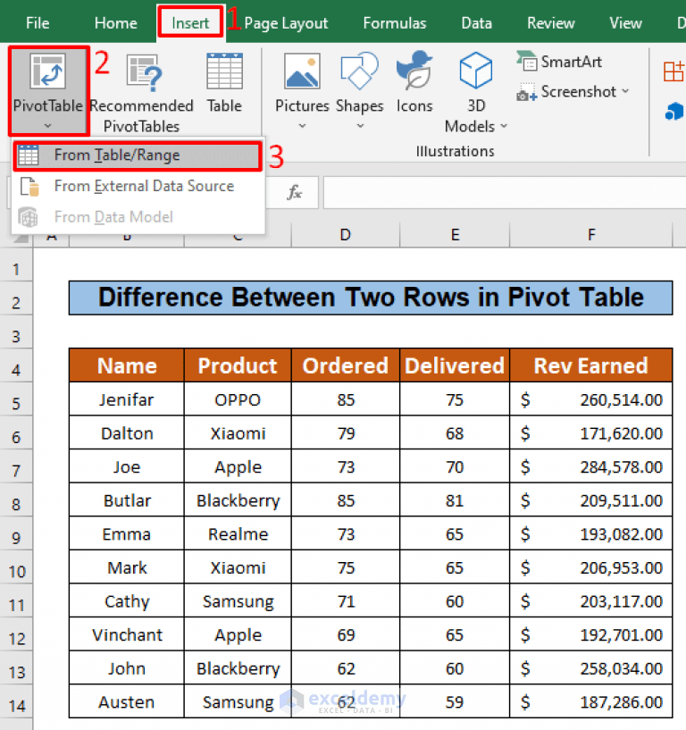
Task: Open the File tab
Action: click(38, 23)
